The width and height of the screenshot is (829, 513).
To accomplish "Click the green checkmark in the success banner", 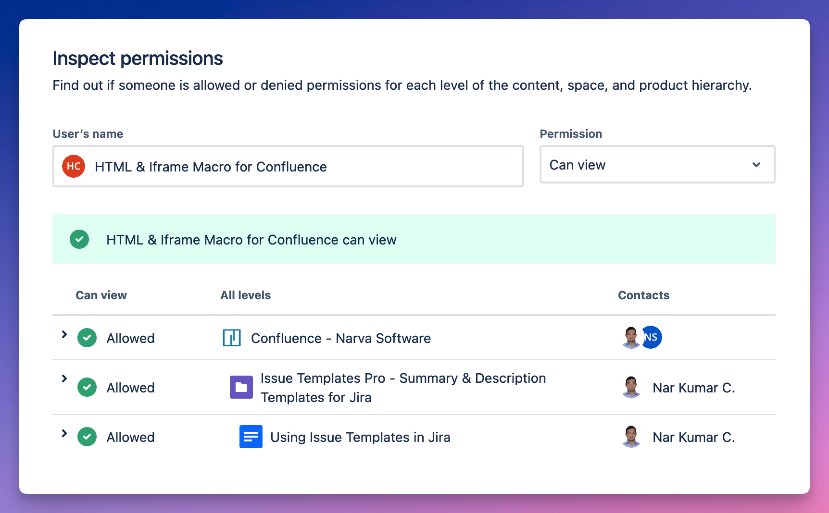I will (79, 239).
